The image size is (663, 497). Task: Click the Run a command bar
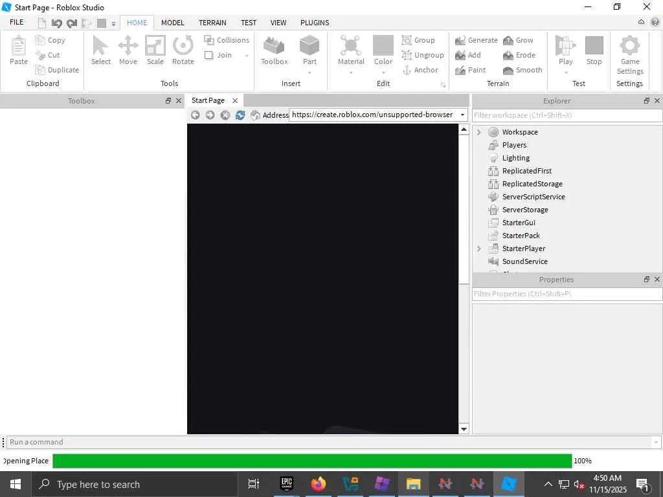(329, 443)
